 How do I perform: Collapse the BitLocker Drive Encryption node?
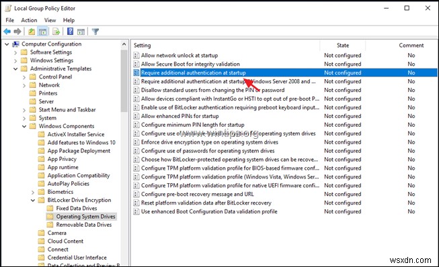(x=33, y=200)
